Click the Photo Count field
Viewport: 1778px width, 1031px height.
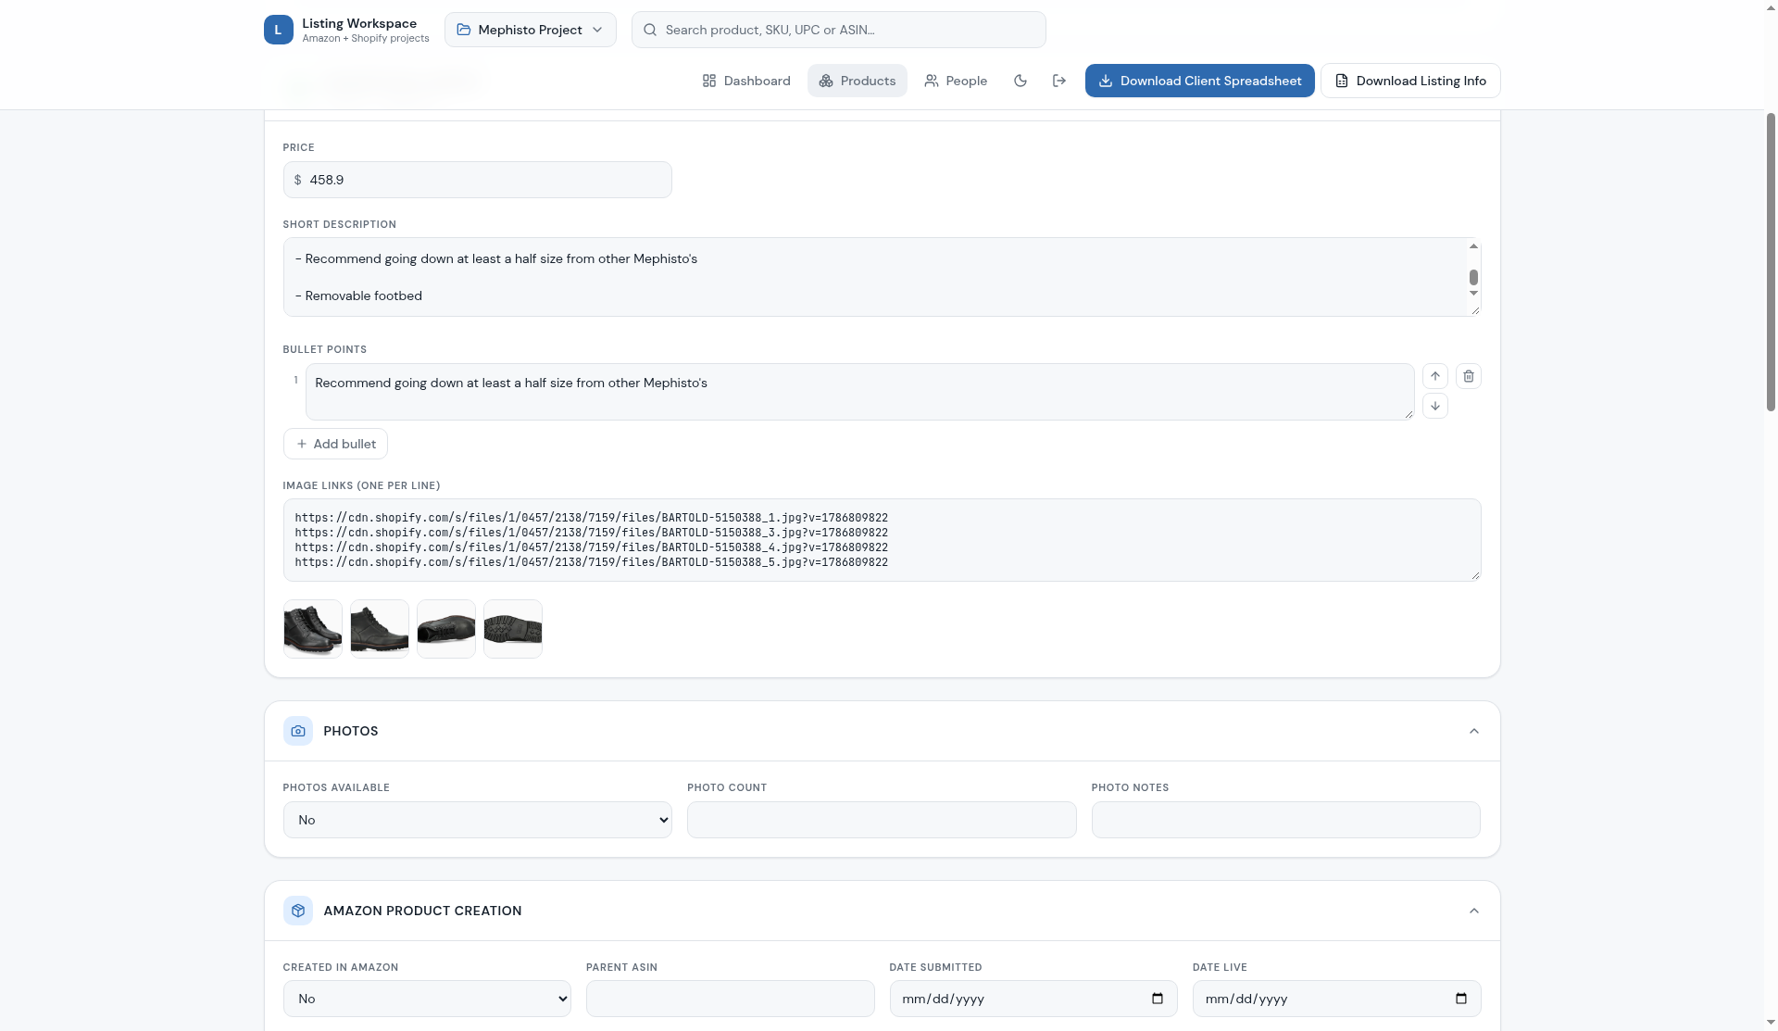882,820
